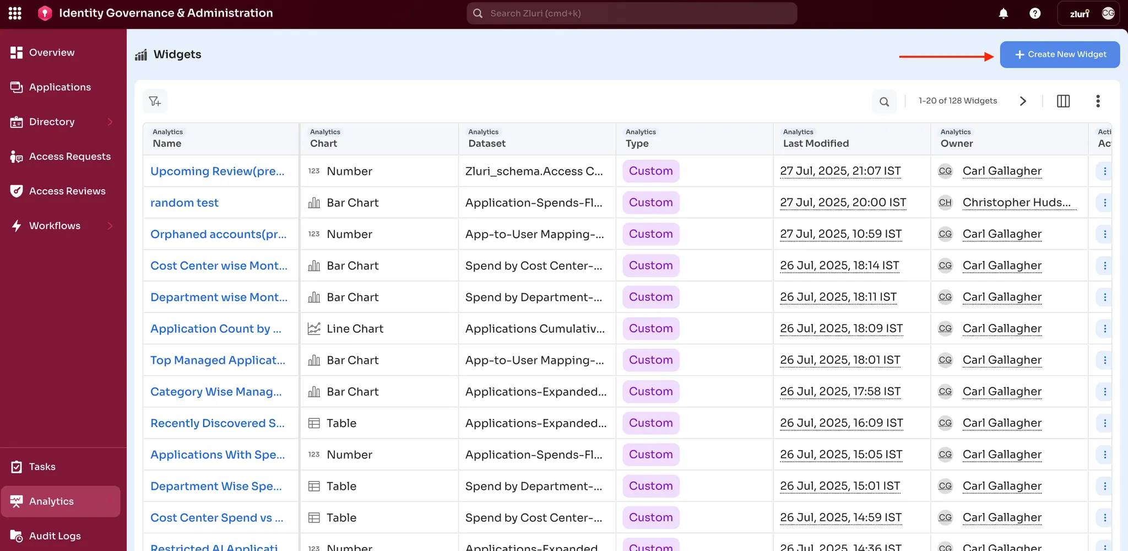Open actions menu for Department wise Mont row
1128x551 pixels.
(x=1104, y=297)
